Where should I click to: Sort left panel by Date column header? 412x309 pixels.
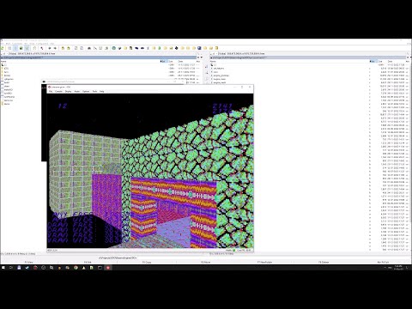coord(186,61)
